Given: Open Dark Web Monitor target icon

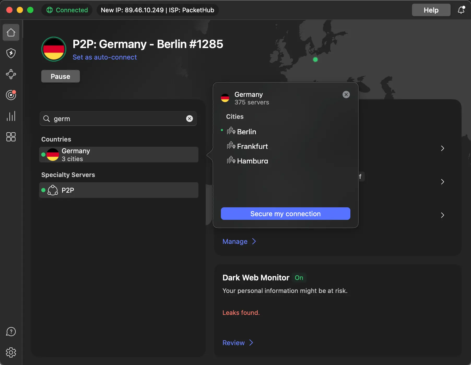Looking at the screenshot, I should coord(11,95).
